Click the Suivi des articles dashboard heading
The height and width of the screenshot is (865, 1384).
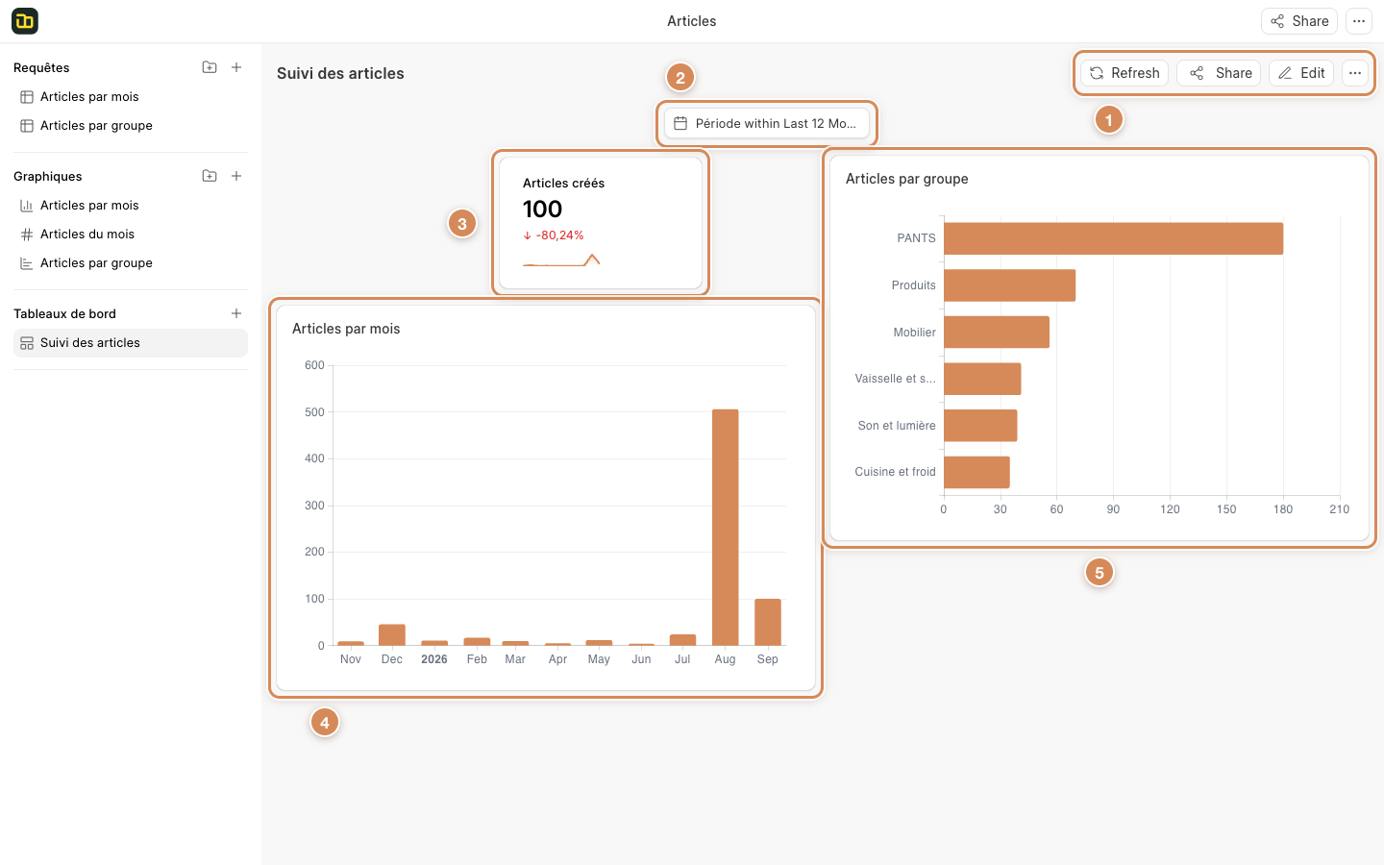tap(340, 73)
